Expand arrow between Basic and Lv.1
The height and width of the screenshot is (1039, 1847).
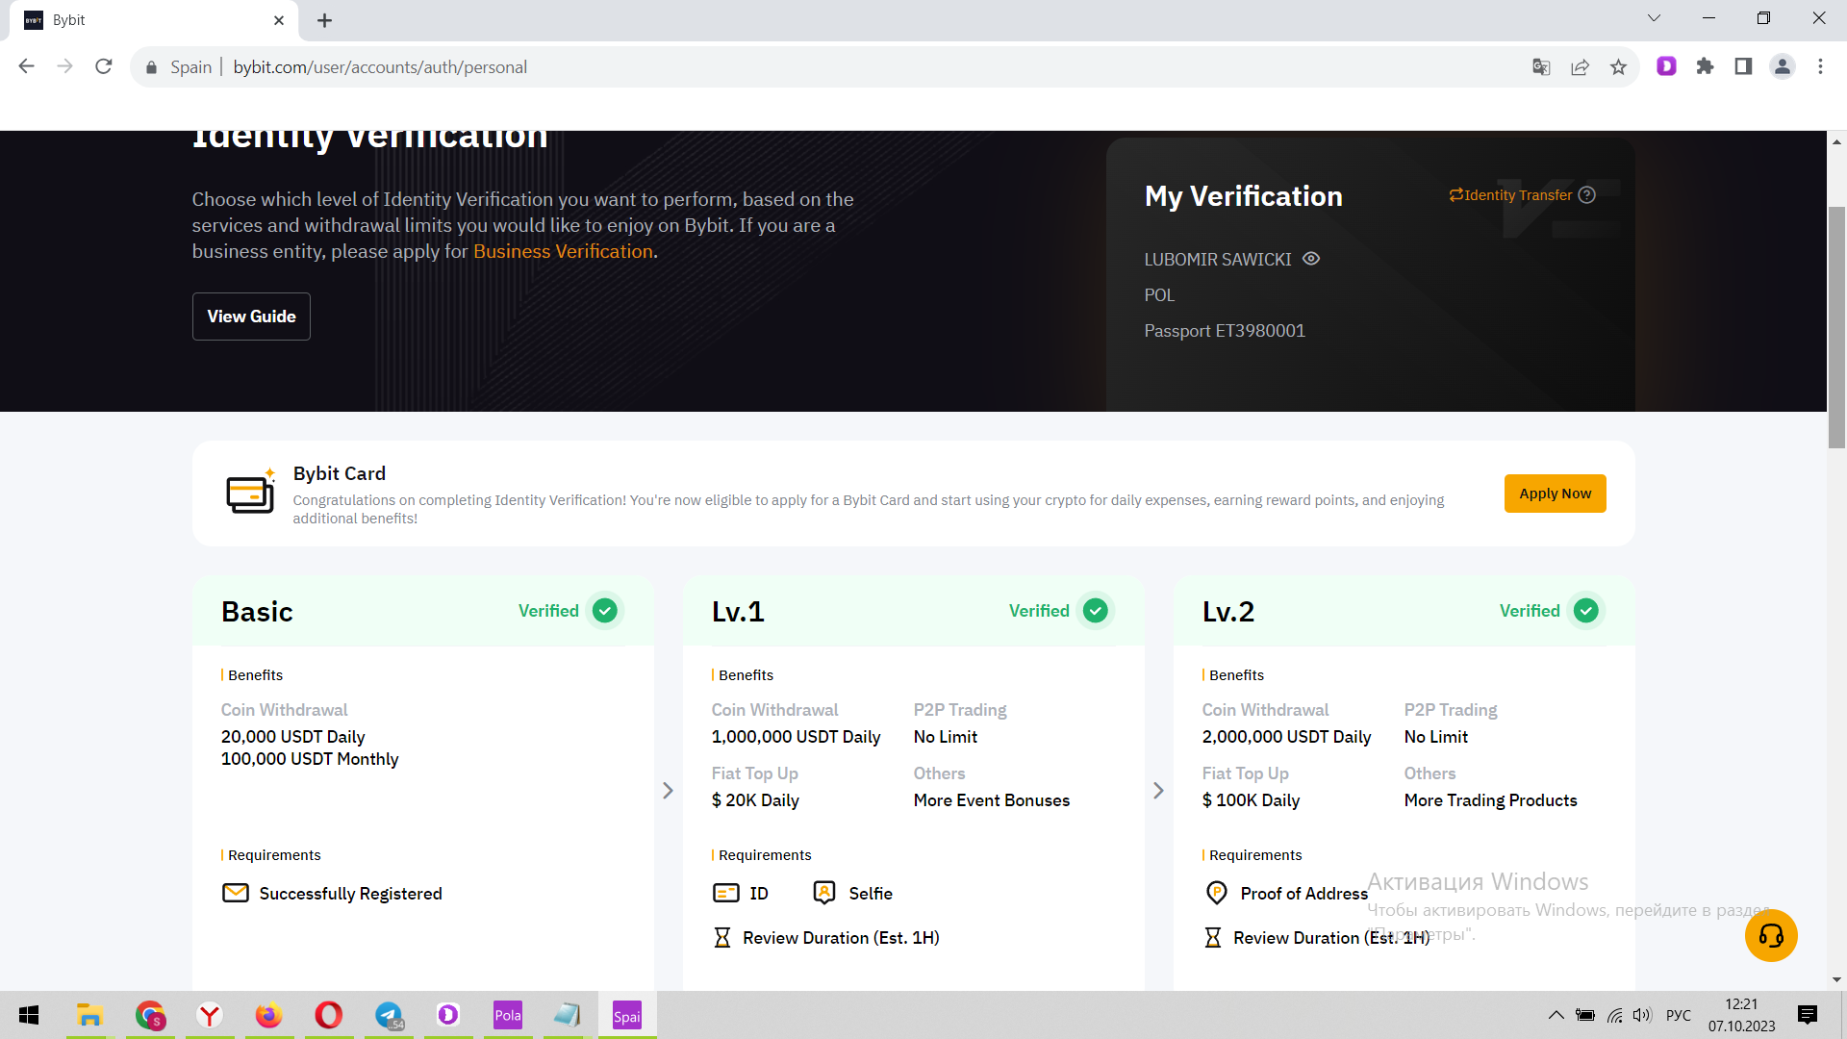coord(668,791)
